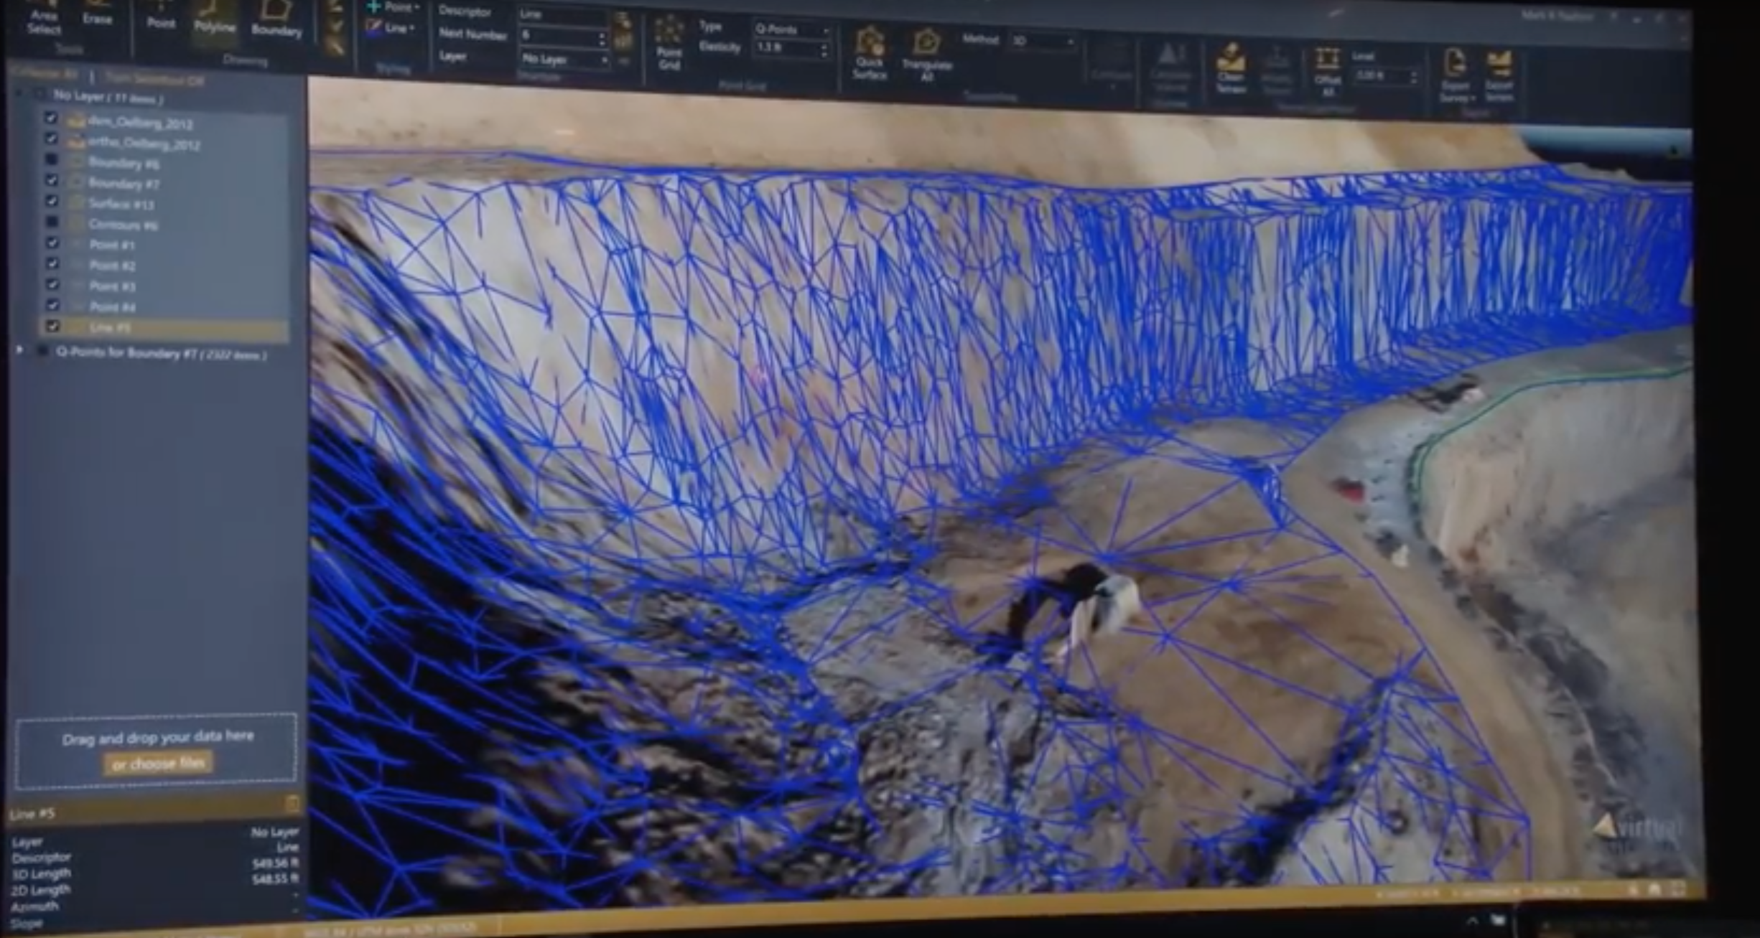This screenshot has height=938, width=1760.
Task: Activate the Area Select tool
Action: [x=44, y=20]
